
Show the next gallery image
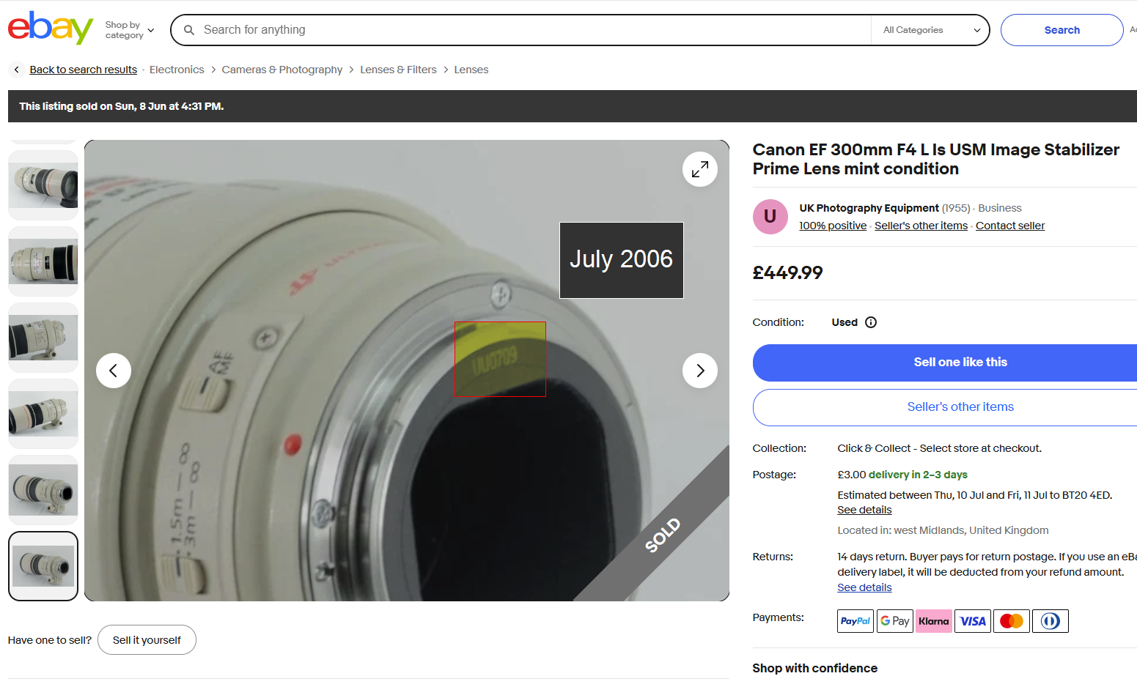700,371
